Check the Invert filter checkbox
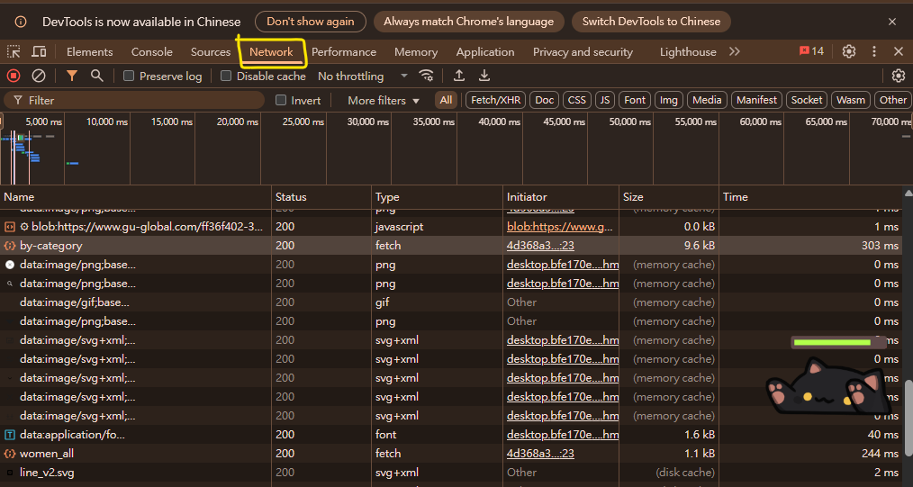Screen dimensions: 913x487 (281, 100)
